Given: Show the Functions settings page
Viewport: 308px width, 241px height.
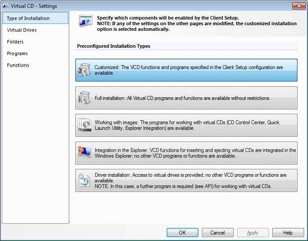Looking at the screenshot, I should point(18,65).
